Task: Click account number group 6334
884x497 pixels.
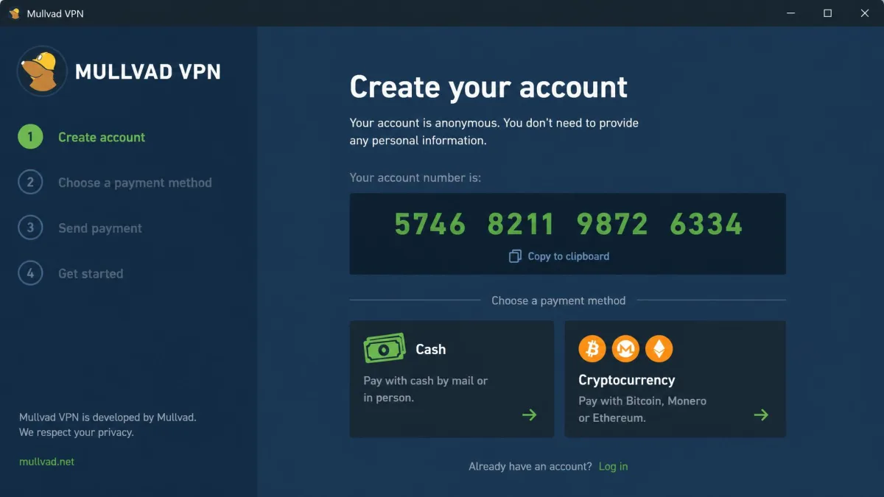Action: click(x=706, y=224)
